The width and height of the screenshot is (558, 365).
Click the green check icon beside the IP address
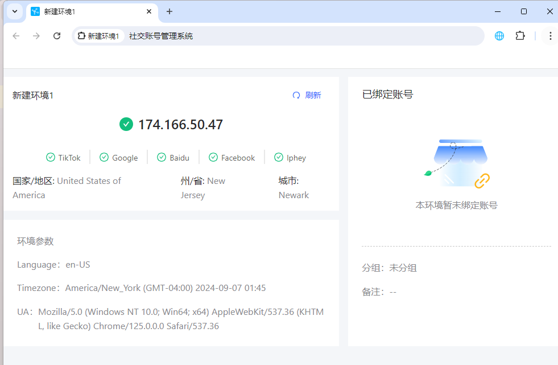pos(126,124)
